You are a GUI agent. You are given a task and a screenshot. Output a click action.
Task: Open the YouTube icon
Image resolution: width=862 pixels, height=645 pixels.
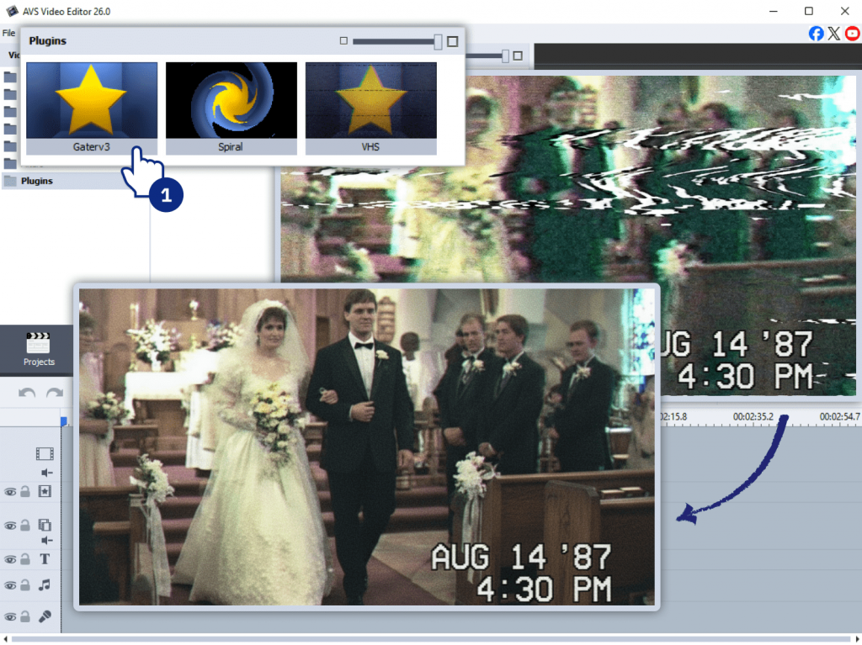853,34
